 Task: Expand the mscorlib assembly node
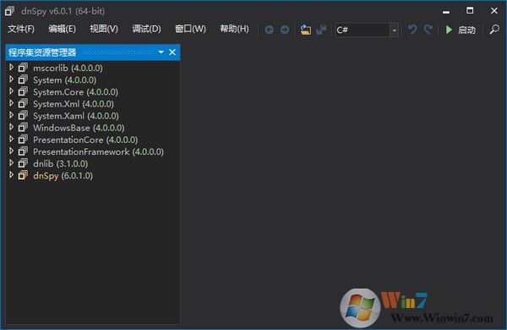point(11,68)
